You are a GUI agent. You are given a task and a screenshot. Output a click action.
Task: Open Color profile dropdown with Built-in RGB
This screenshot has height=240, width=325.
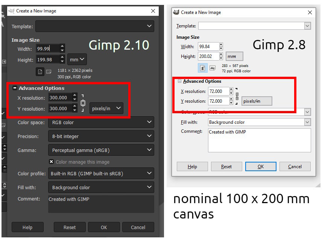pos(101,173)
